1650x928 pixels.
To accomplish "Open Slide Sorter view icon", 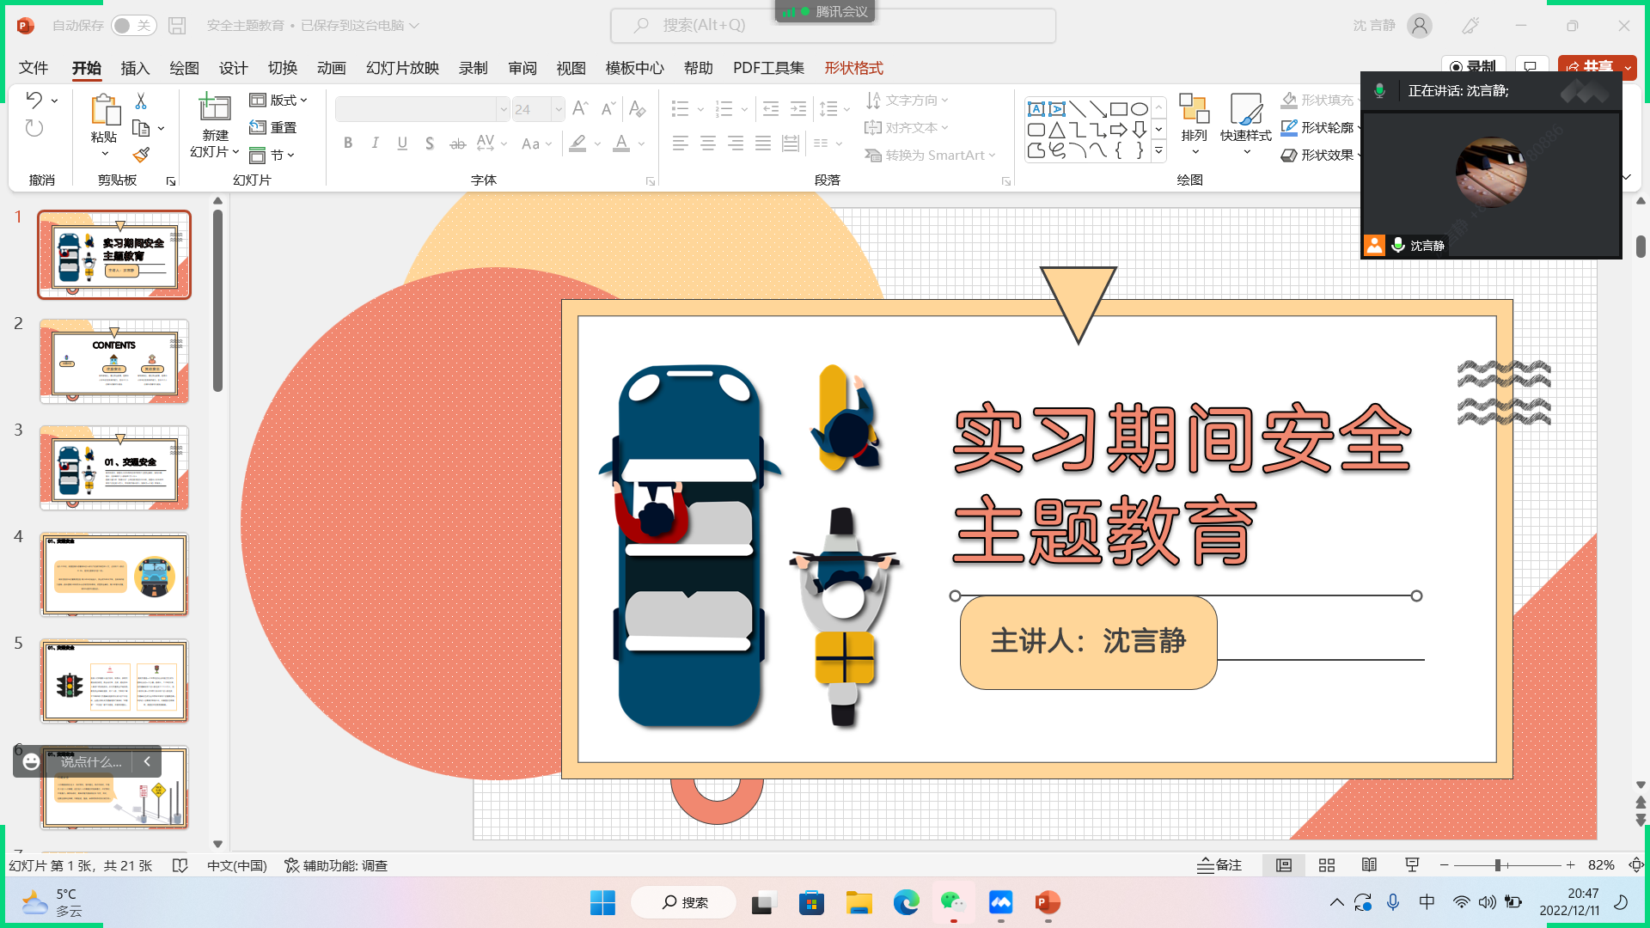I will coord(1326,865).
